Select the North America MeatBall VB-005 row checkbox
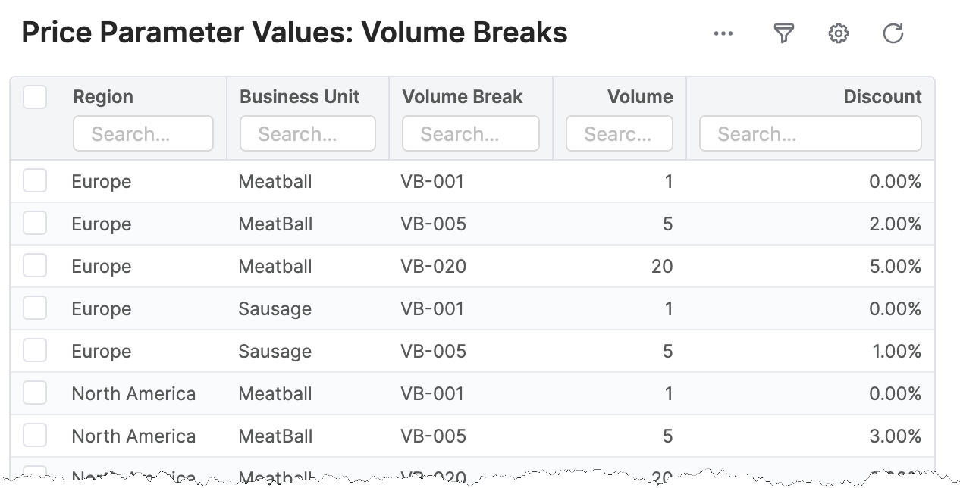960x488 pixels. coord(35,435)
